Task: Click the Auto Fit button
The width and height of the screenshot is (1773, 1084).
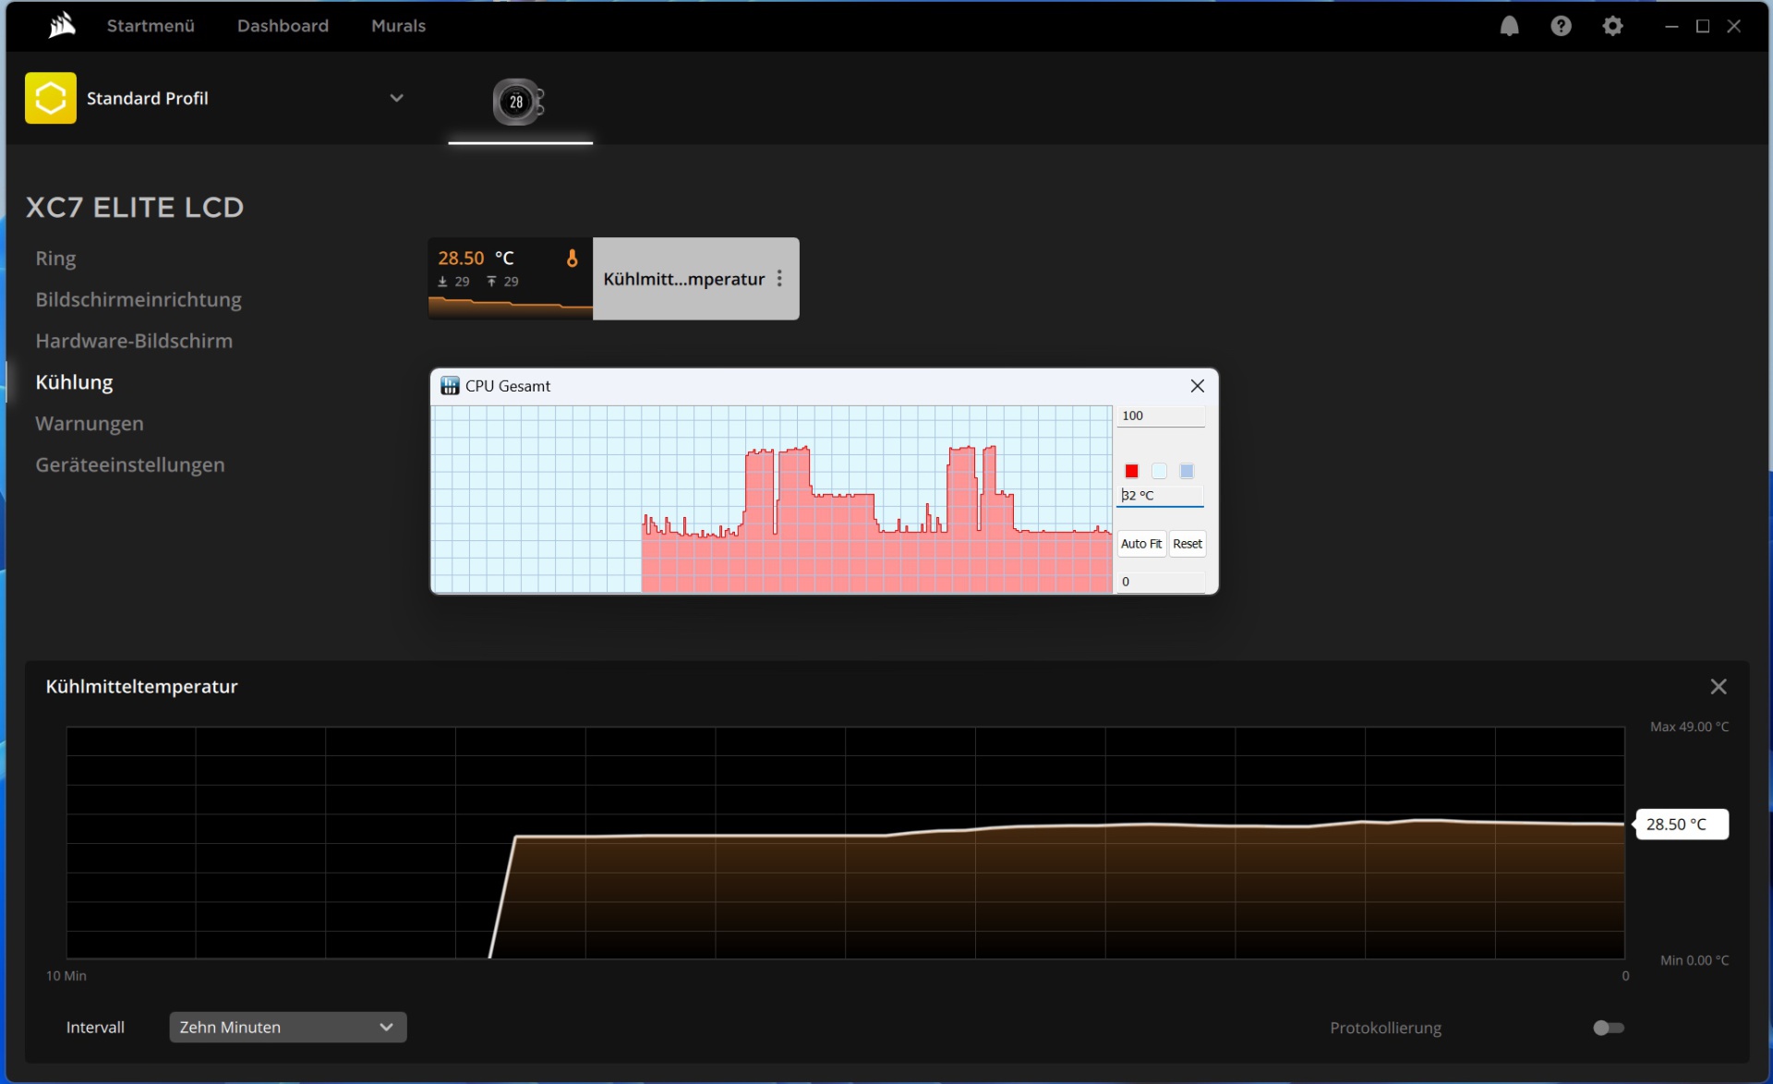Action: pyautogui.click(x=1141, y=544)
